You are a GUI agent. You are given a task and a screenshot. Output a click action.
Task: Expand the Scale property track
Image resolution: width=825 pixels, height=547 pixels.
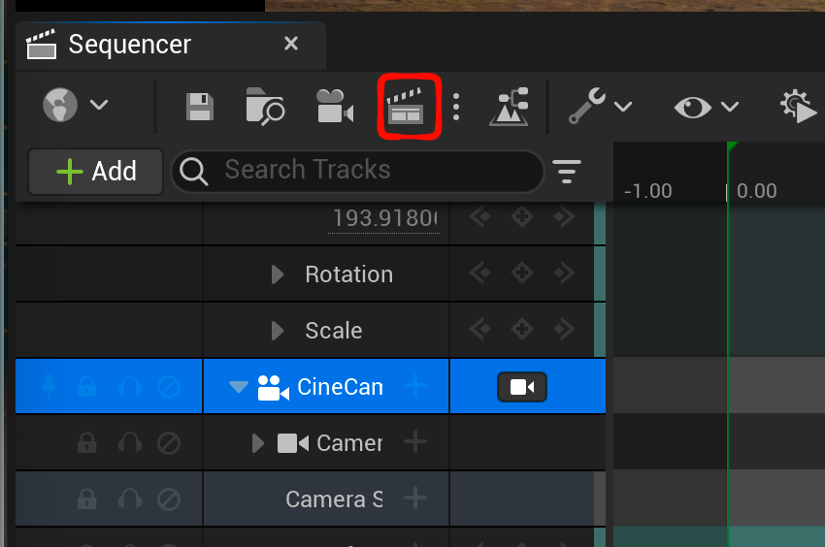[x=279, y=331]
